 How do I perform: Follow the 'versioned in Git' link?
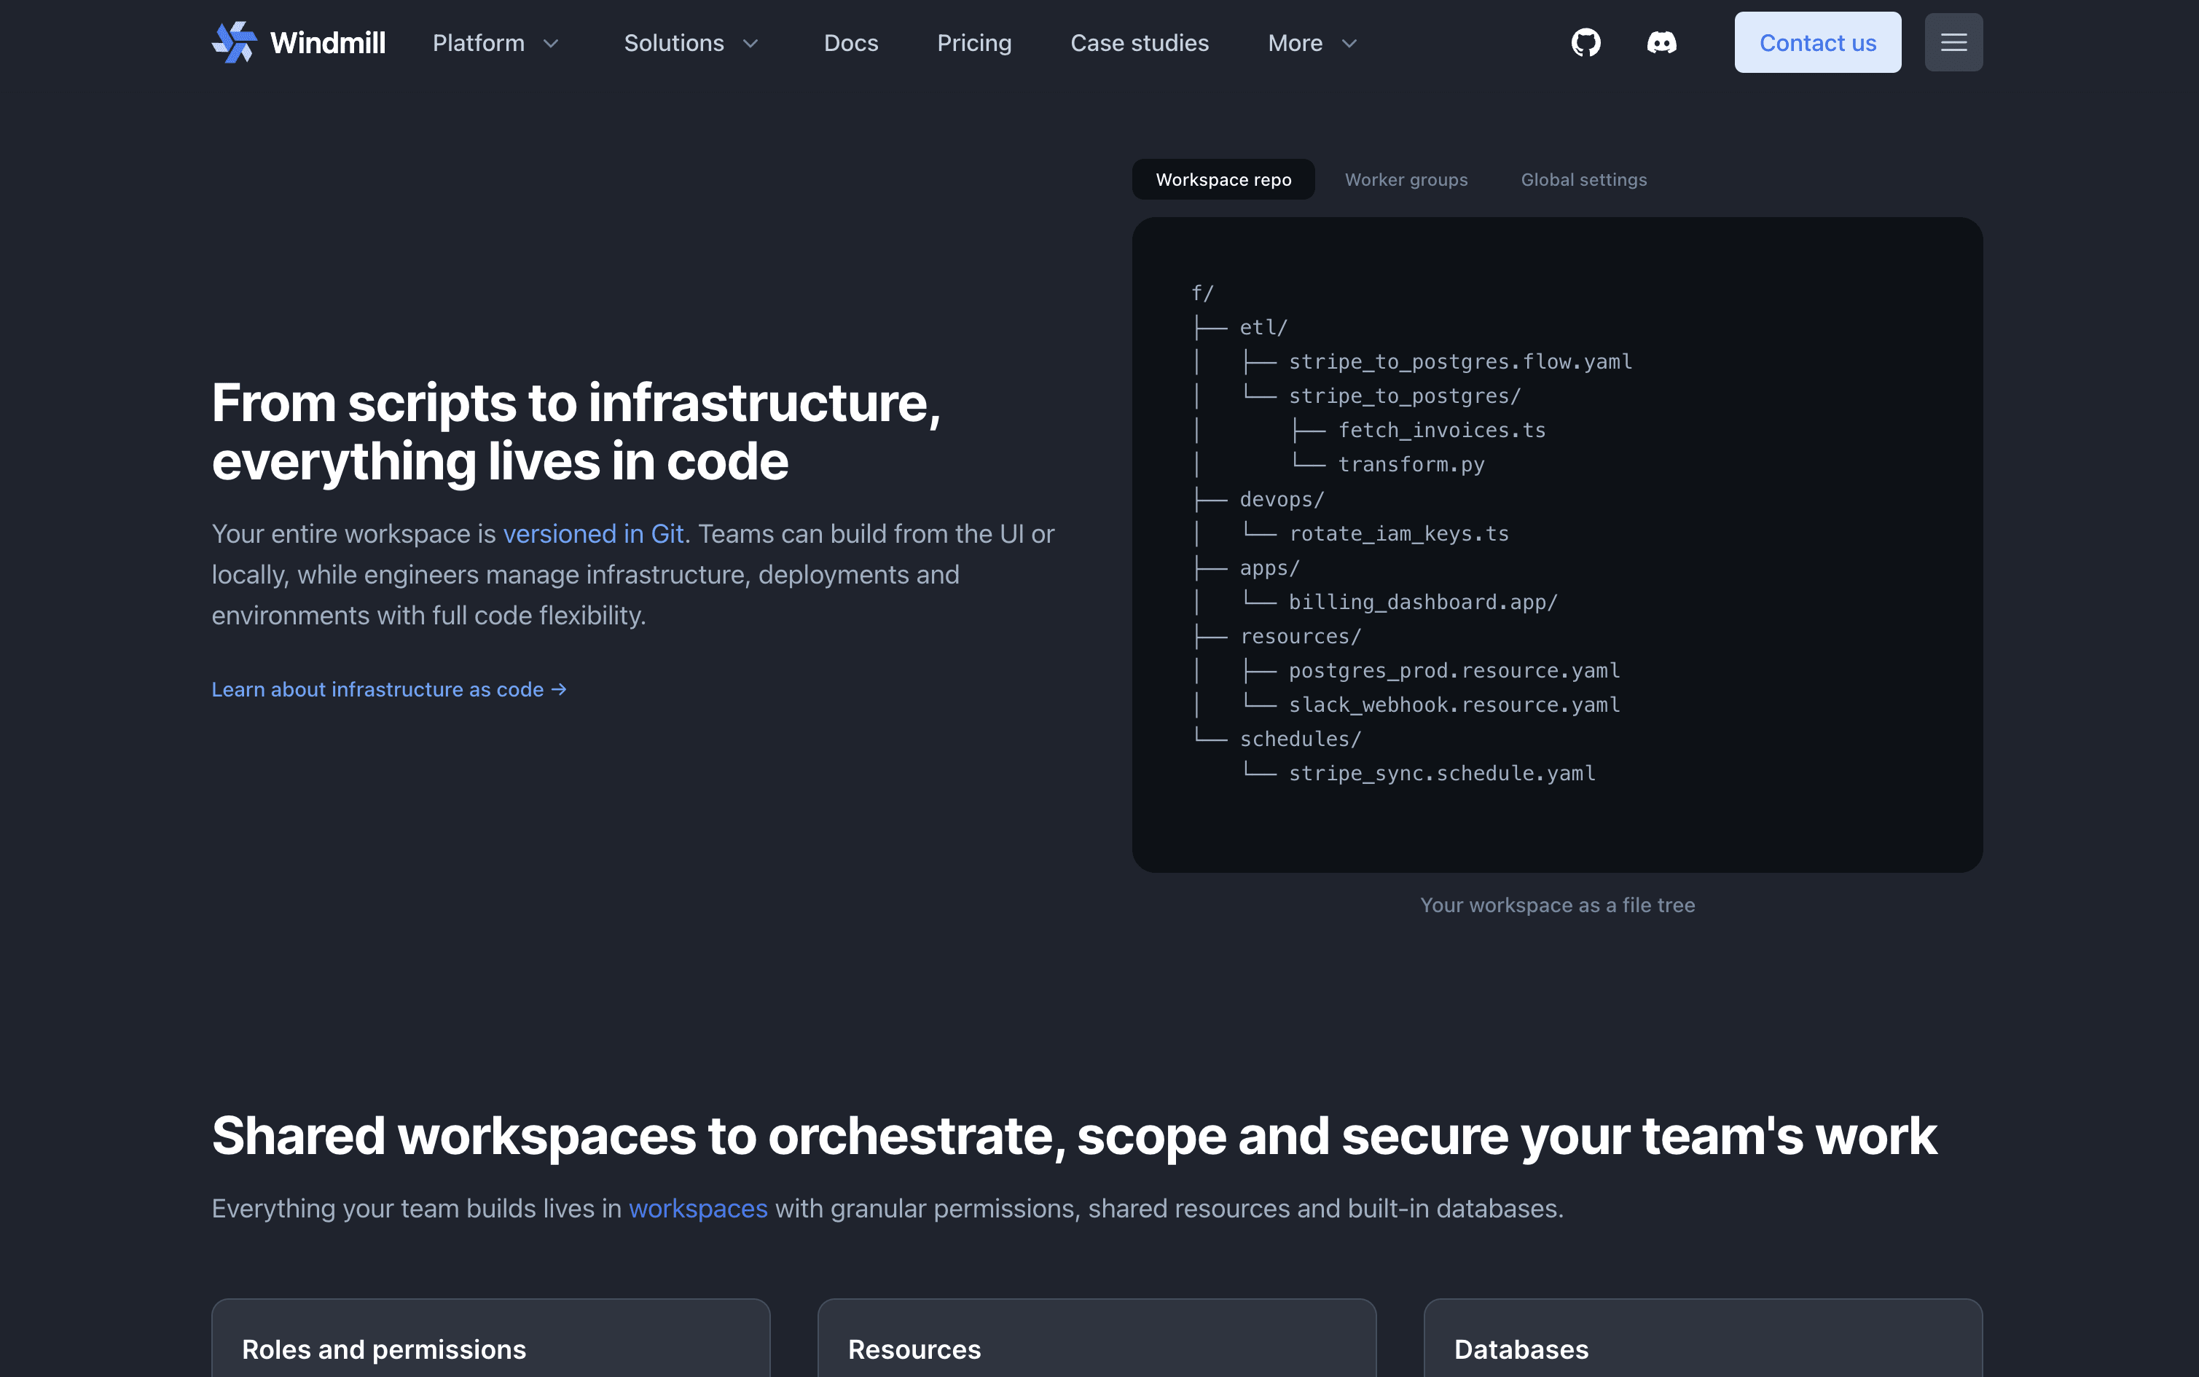point(593,533)
